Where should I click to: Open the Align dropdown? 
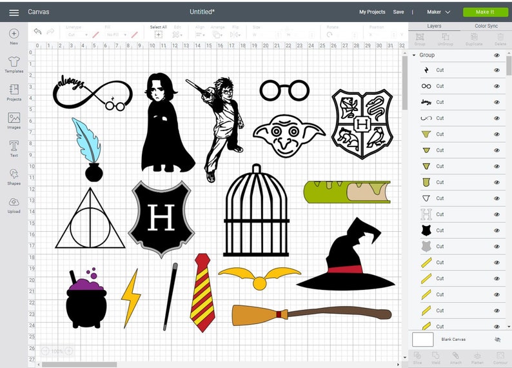tap(200, 34)
